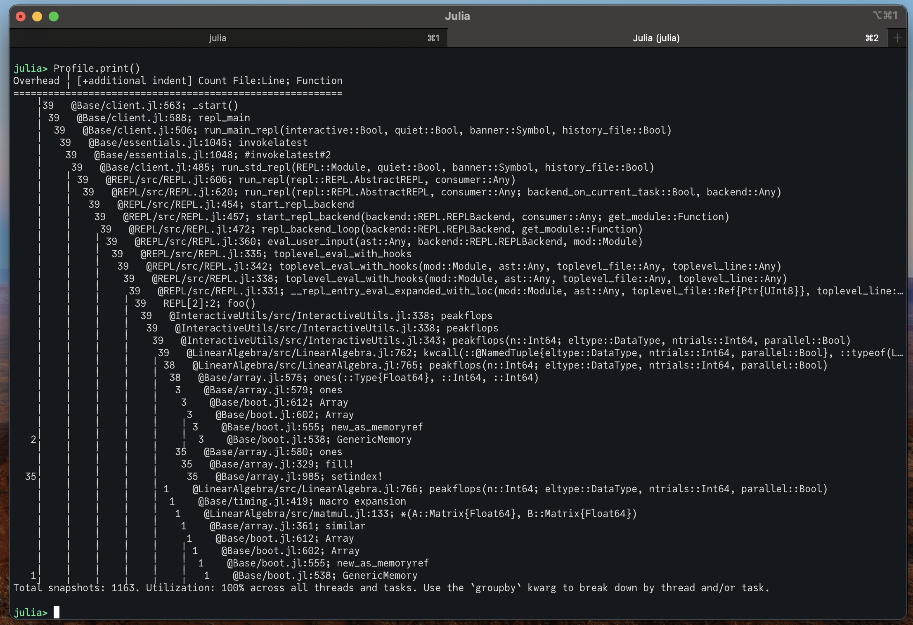Click the InteractiveUtils.jl:343 peakflops line
Screen dimensions: 913x625
(x=501, y=341)
